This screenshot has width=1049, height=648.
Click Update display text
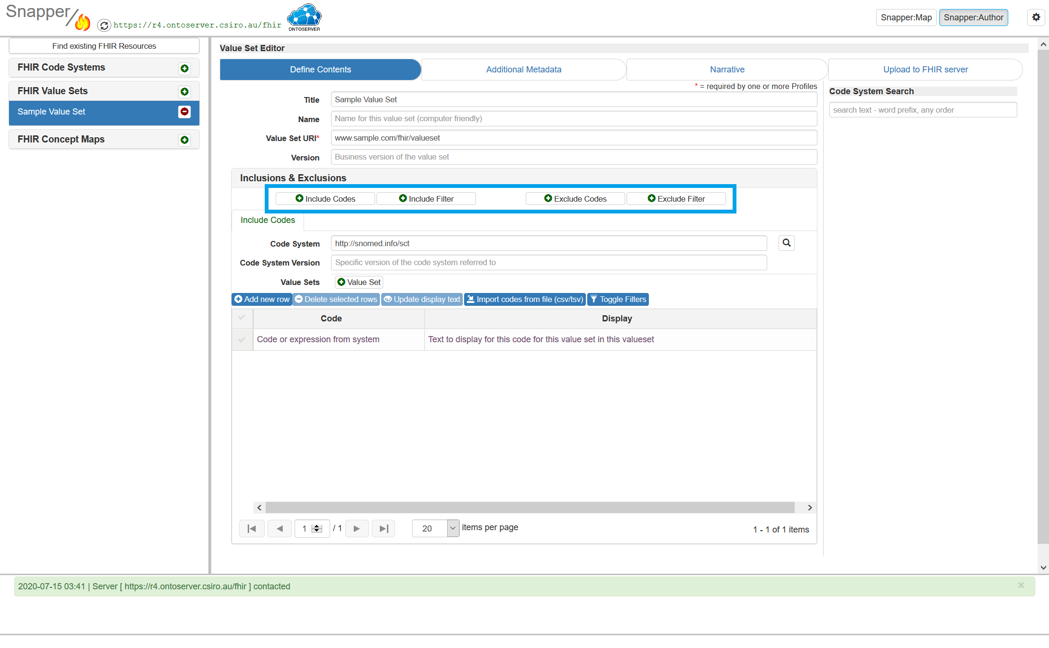click(422, 299)
